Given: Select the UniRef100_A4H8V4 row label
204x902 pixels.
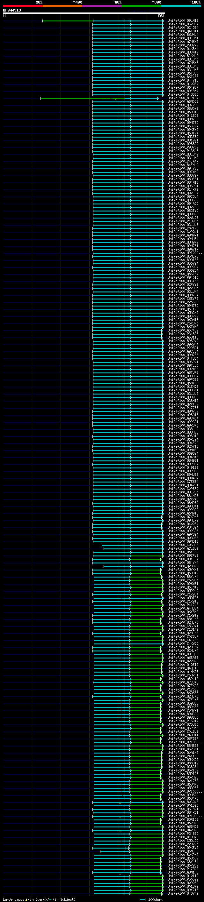Looking at the screenshot, I should [x=183, y=609].
